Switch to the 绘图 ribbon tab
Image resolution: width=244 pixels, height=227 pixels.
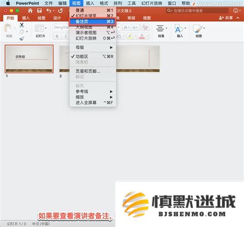pyautogui.click(x=42, y=18)
